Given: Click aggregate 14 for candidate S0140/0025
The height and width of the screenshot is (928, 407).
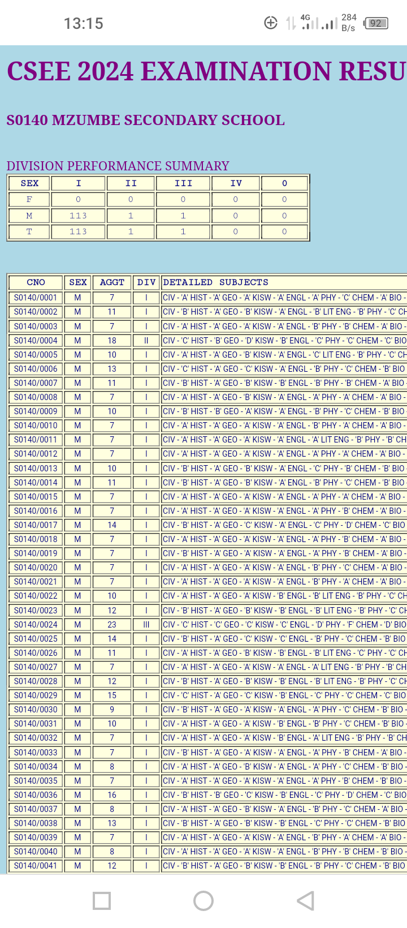Looking at the screenshot, I should point(112,639).
